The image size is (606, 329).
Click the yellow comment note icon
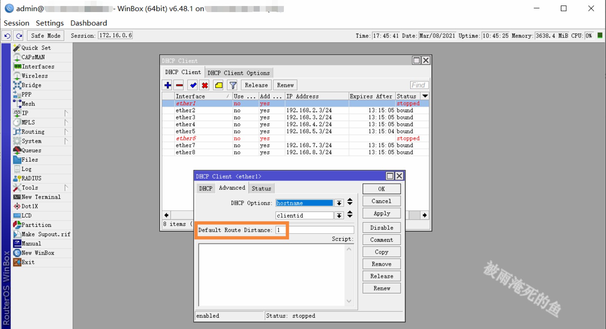tap(219, 85)
